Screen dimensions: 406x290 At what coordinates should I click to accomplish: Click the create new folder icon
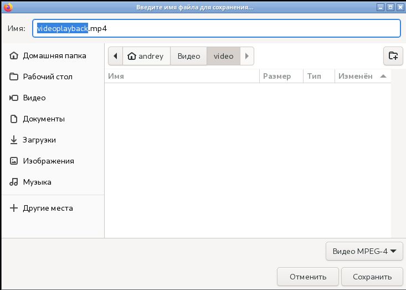(393, 55)
